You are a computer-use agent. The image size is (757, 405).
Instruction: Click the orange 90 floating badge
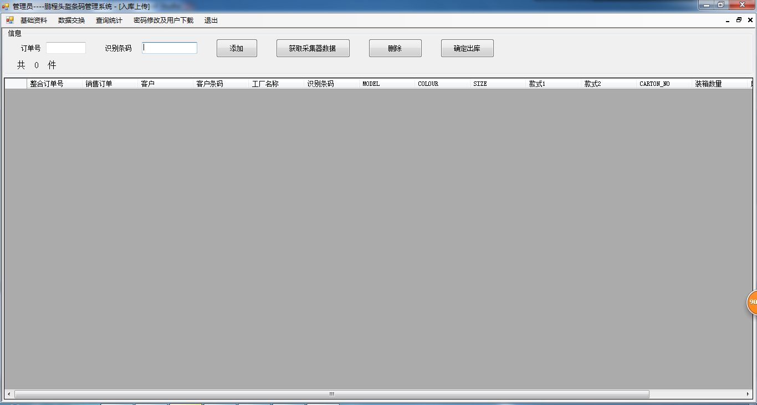752,302
